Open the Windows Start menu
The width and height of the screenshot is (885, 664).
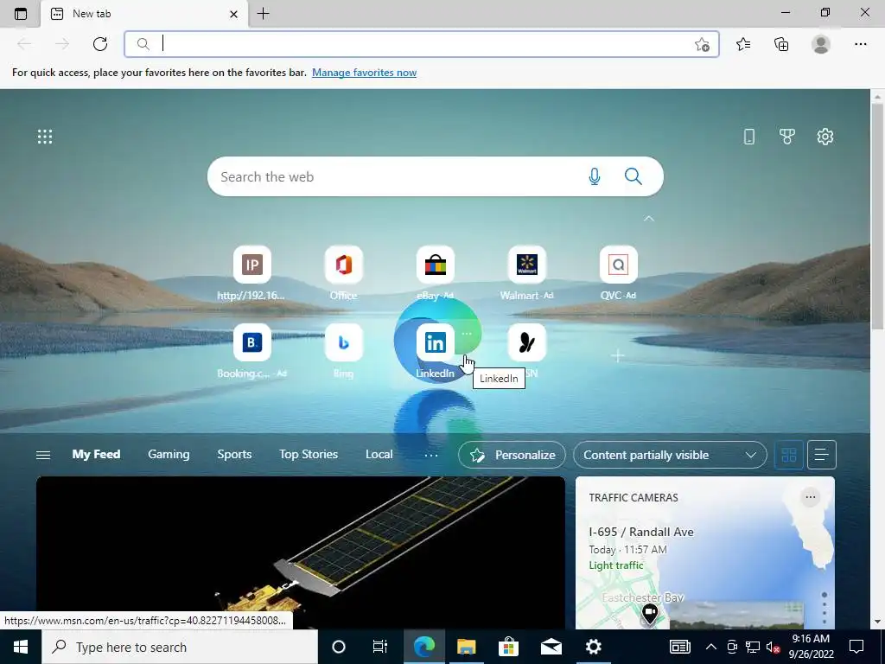pos(21,647)
